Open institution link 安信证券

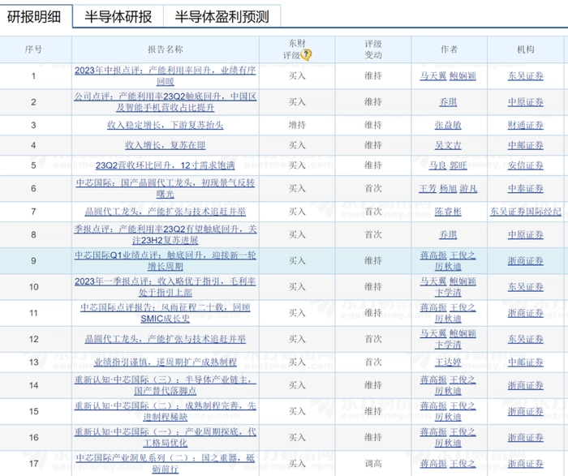point(525,165)
